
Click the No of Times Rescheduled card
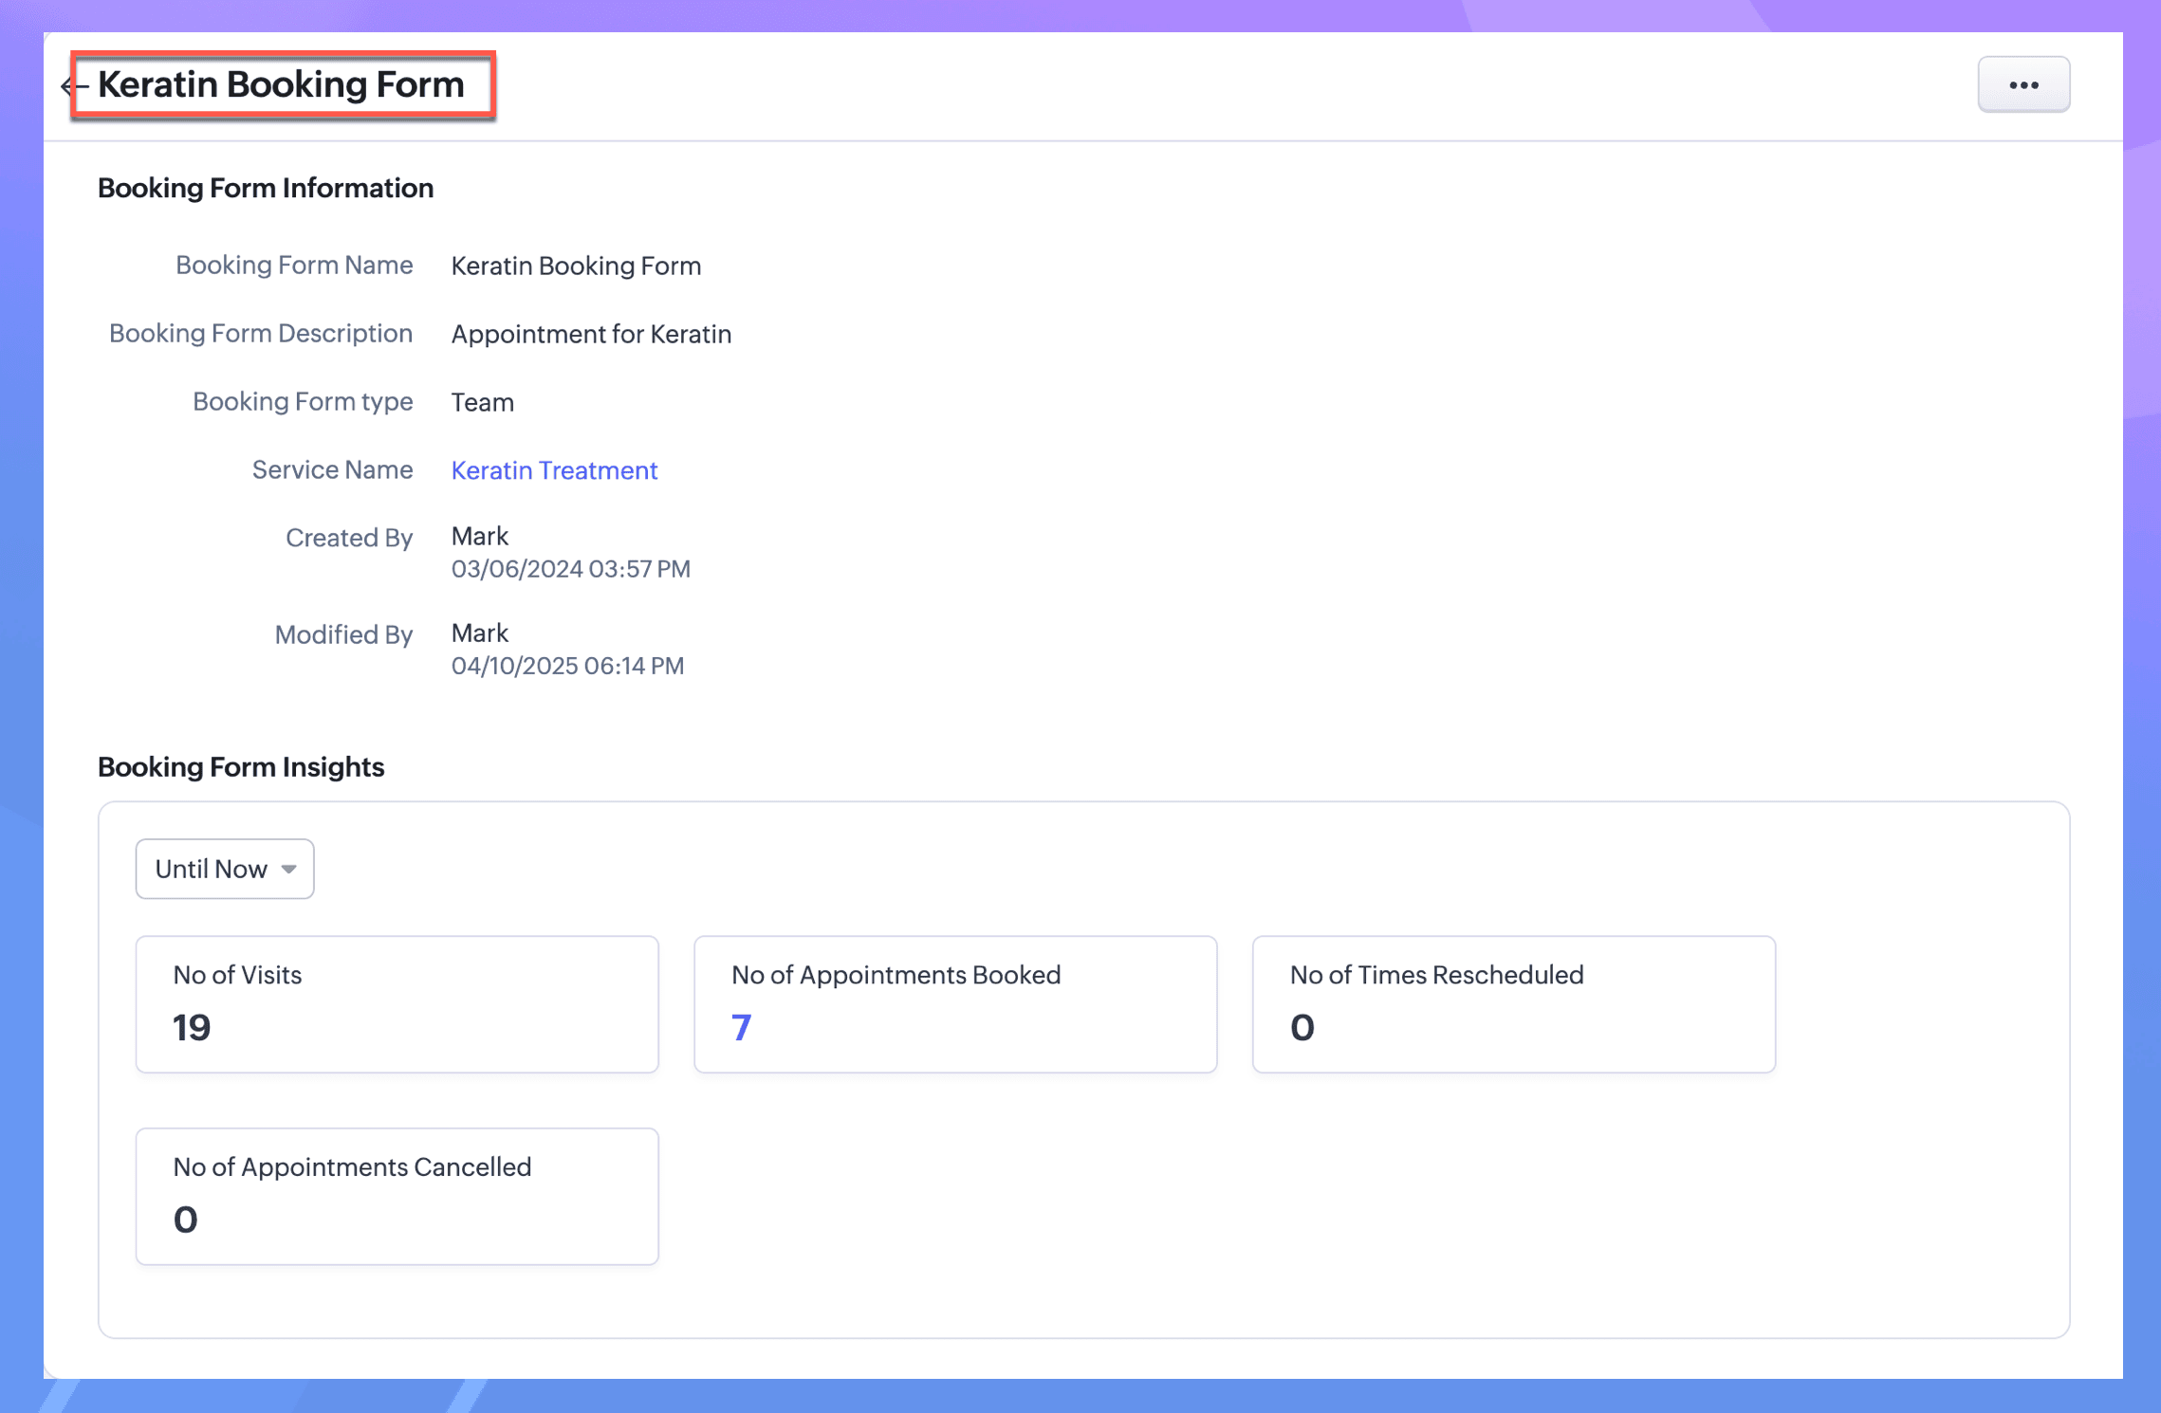coord(1512,1003)
